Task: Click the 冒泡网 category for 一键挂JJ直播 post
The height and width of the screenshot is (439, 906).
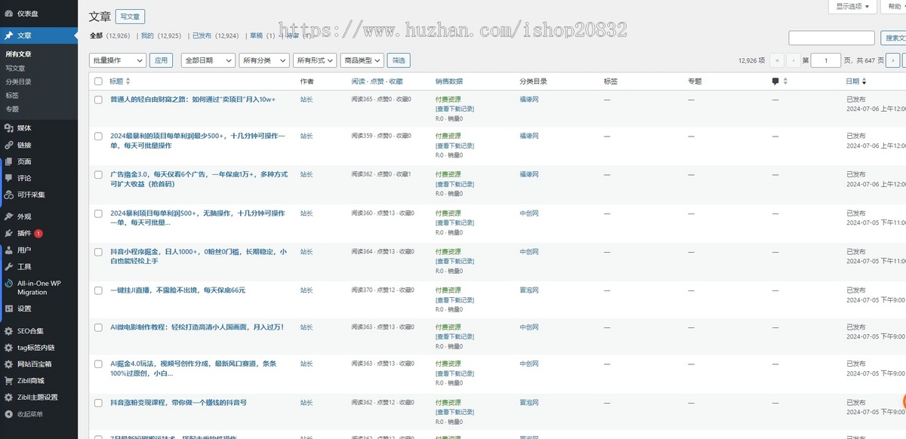Action: coord(529,290)
